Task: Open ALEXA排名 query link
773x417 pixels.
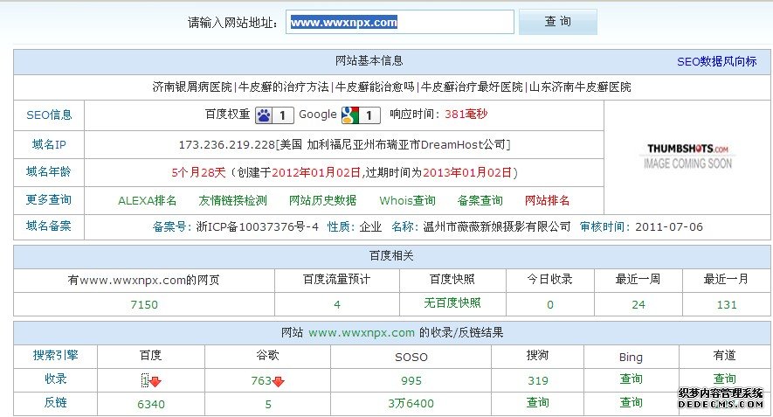Action: click(x=147, y=200)
